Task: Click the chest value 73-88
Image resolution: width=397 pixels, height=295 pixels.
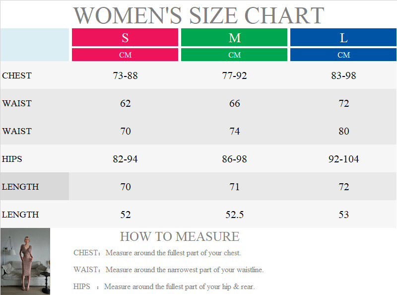Action: [125, 76]
